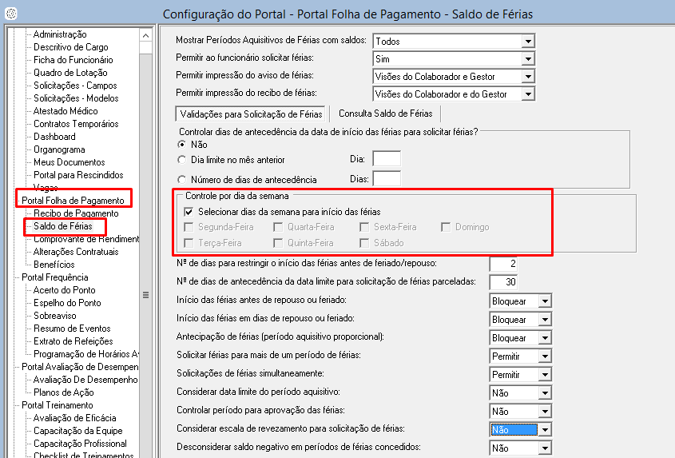Choose Dia limite no mês anterior option
675x458 pixels.
pyautogui.click(x=183, y=160)
